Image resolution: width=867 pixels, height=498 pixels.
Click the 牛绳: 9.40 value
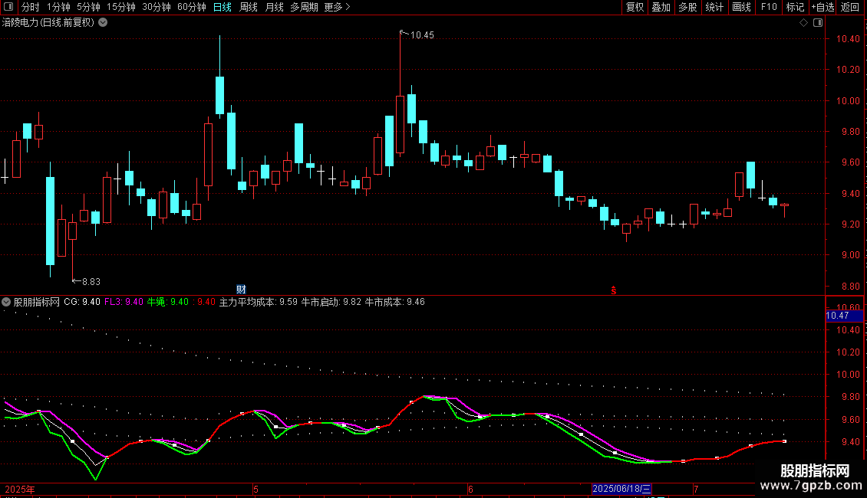[167, 302]
